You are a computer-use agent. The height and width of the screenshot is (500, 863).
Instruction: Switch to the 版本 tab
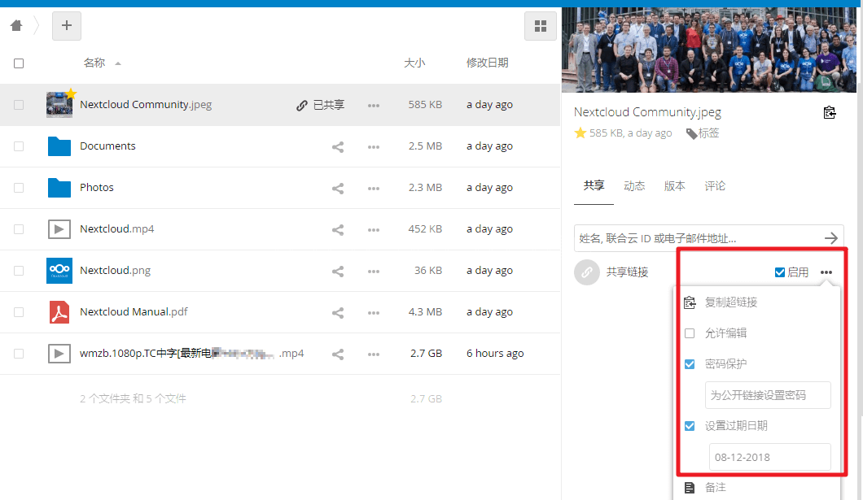[674, 185]
